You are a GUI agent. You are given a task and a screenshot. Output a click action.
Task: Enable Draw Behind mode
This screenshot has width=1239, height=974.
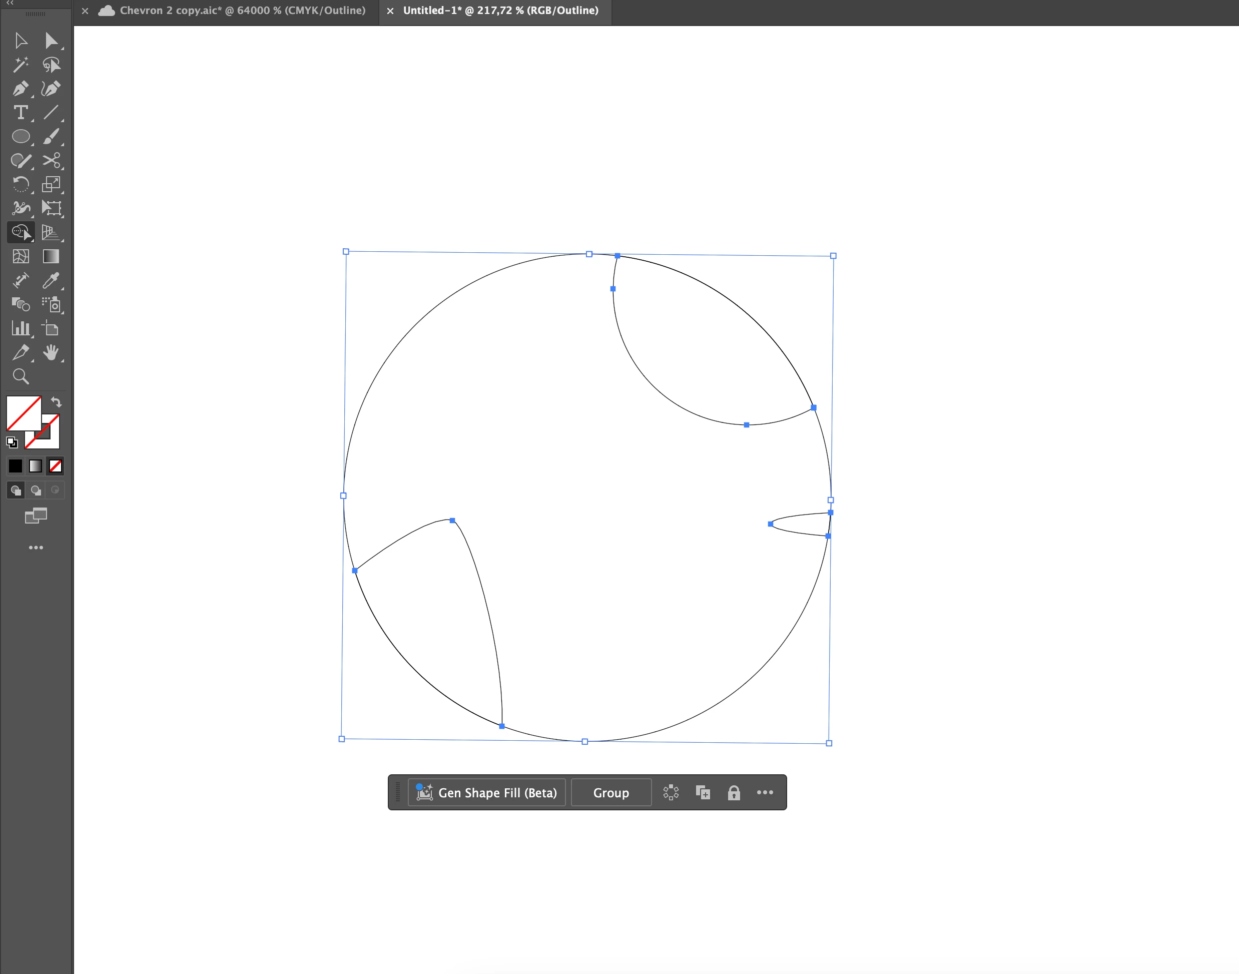coord(36,490)
